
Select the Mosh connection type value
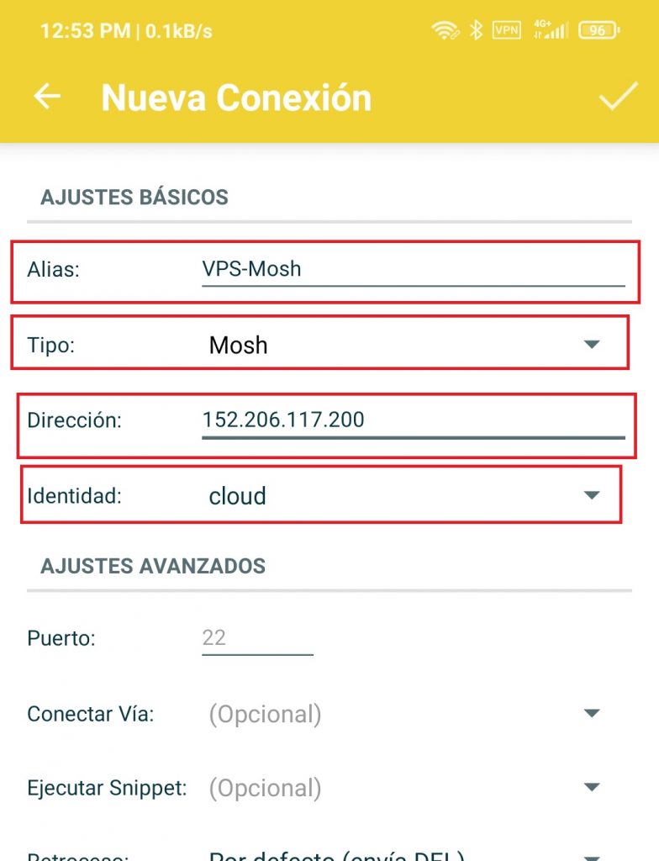(239, 346)
